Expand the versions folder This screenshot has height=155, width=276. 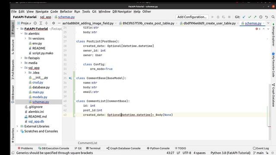click(x=25, y=38)
